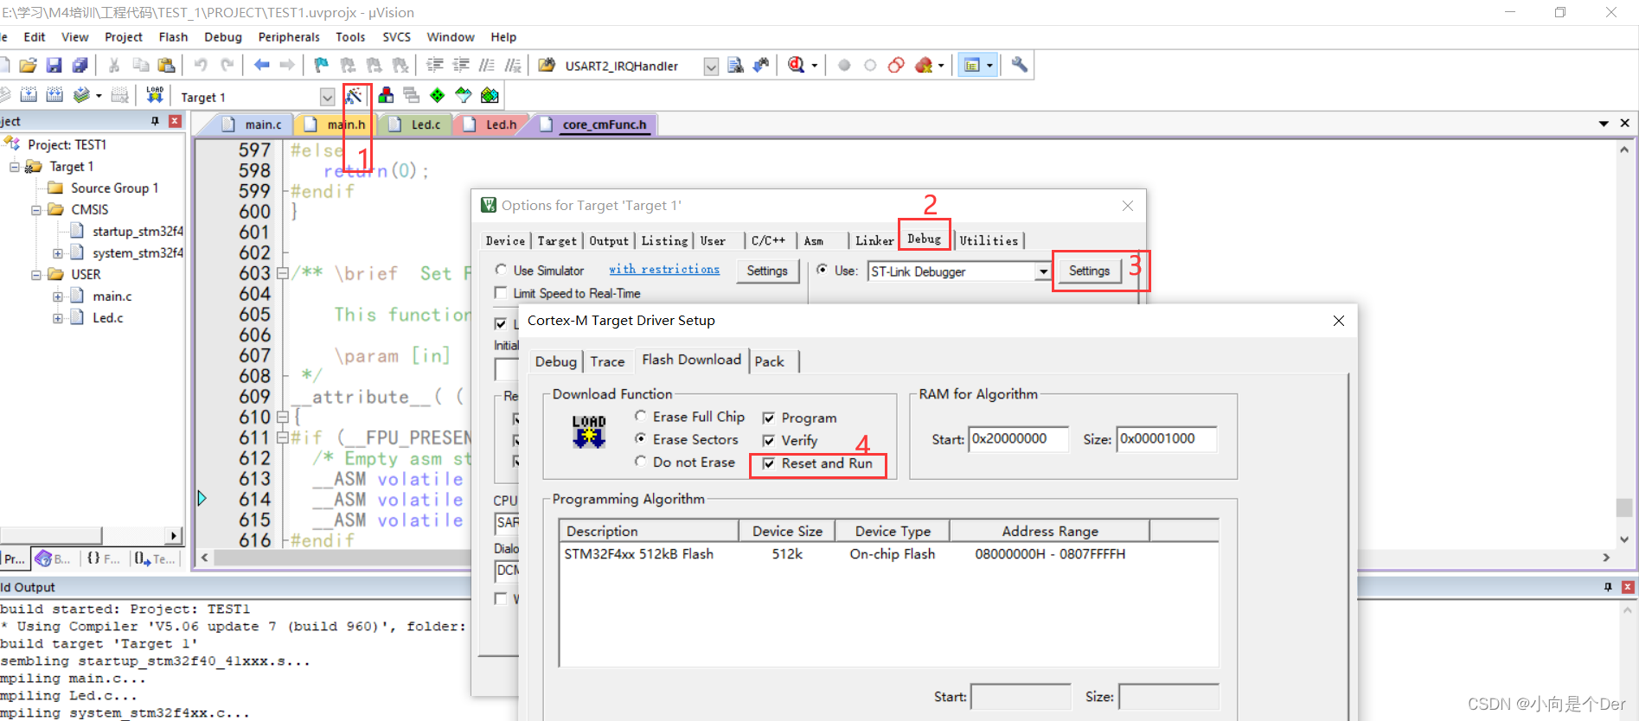
Task: Collapse USER group in project tree
Action: pos(36,274)
